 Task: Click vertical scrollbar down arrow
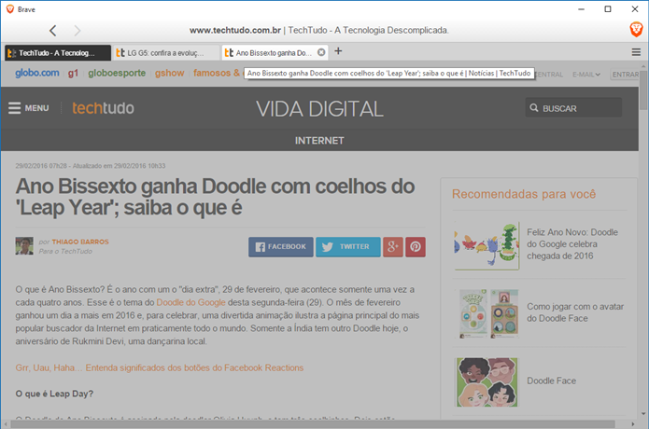click(x=643, y=413)
